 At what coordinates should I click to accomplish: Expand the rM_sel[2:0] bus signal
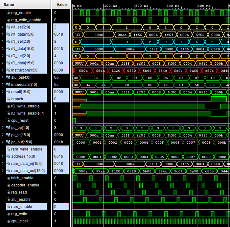coord(3,27)
